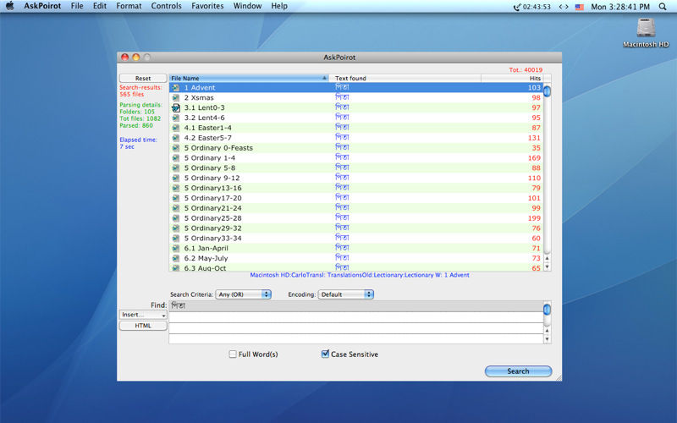Click the first Find text field
This screenshot has height=423, width=677.
click(x=356, y=306)
